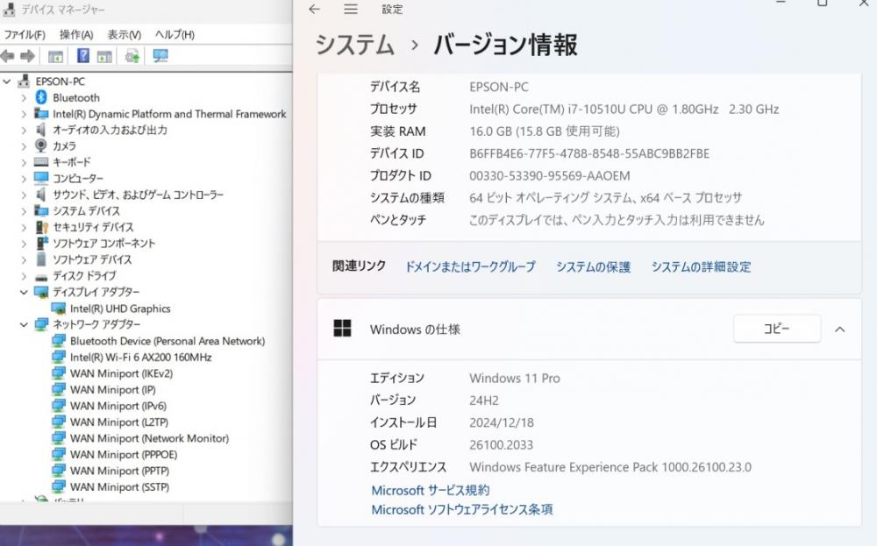877x546 pixels.
Task: Select WAN Miniport (PPPOE) entry
Action: [x=123, y=454]
